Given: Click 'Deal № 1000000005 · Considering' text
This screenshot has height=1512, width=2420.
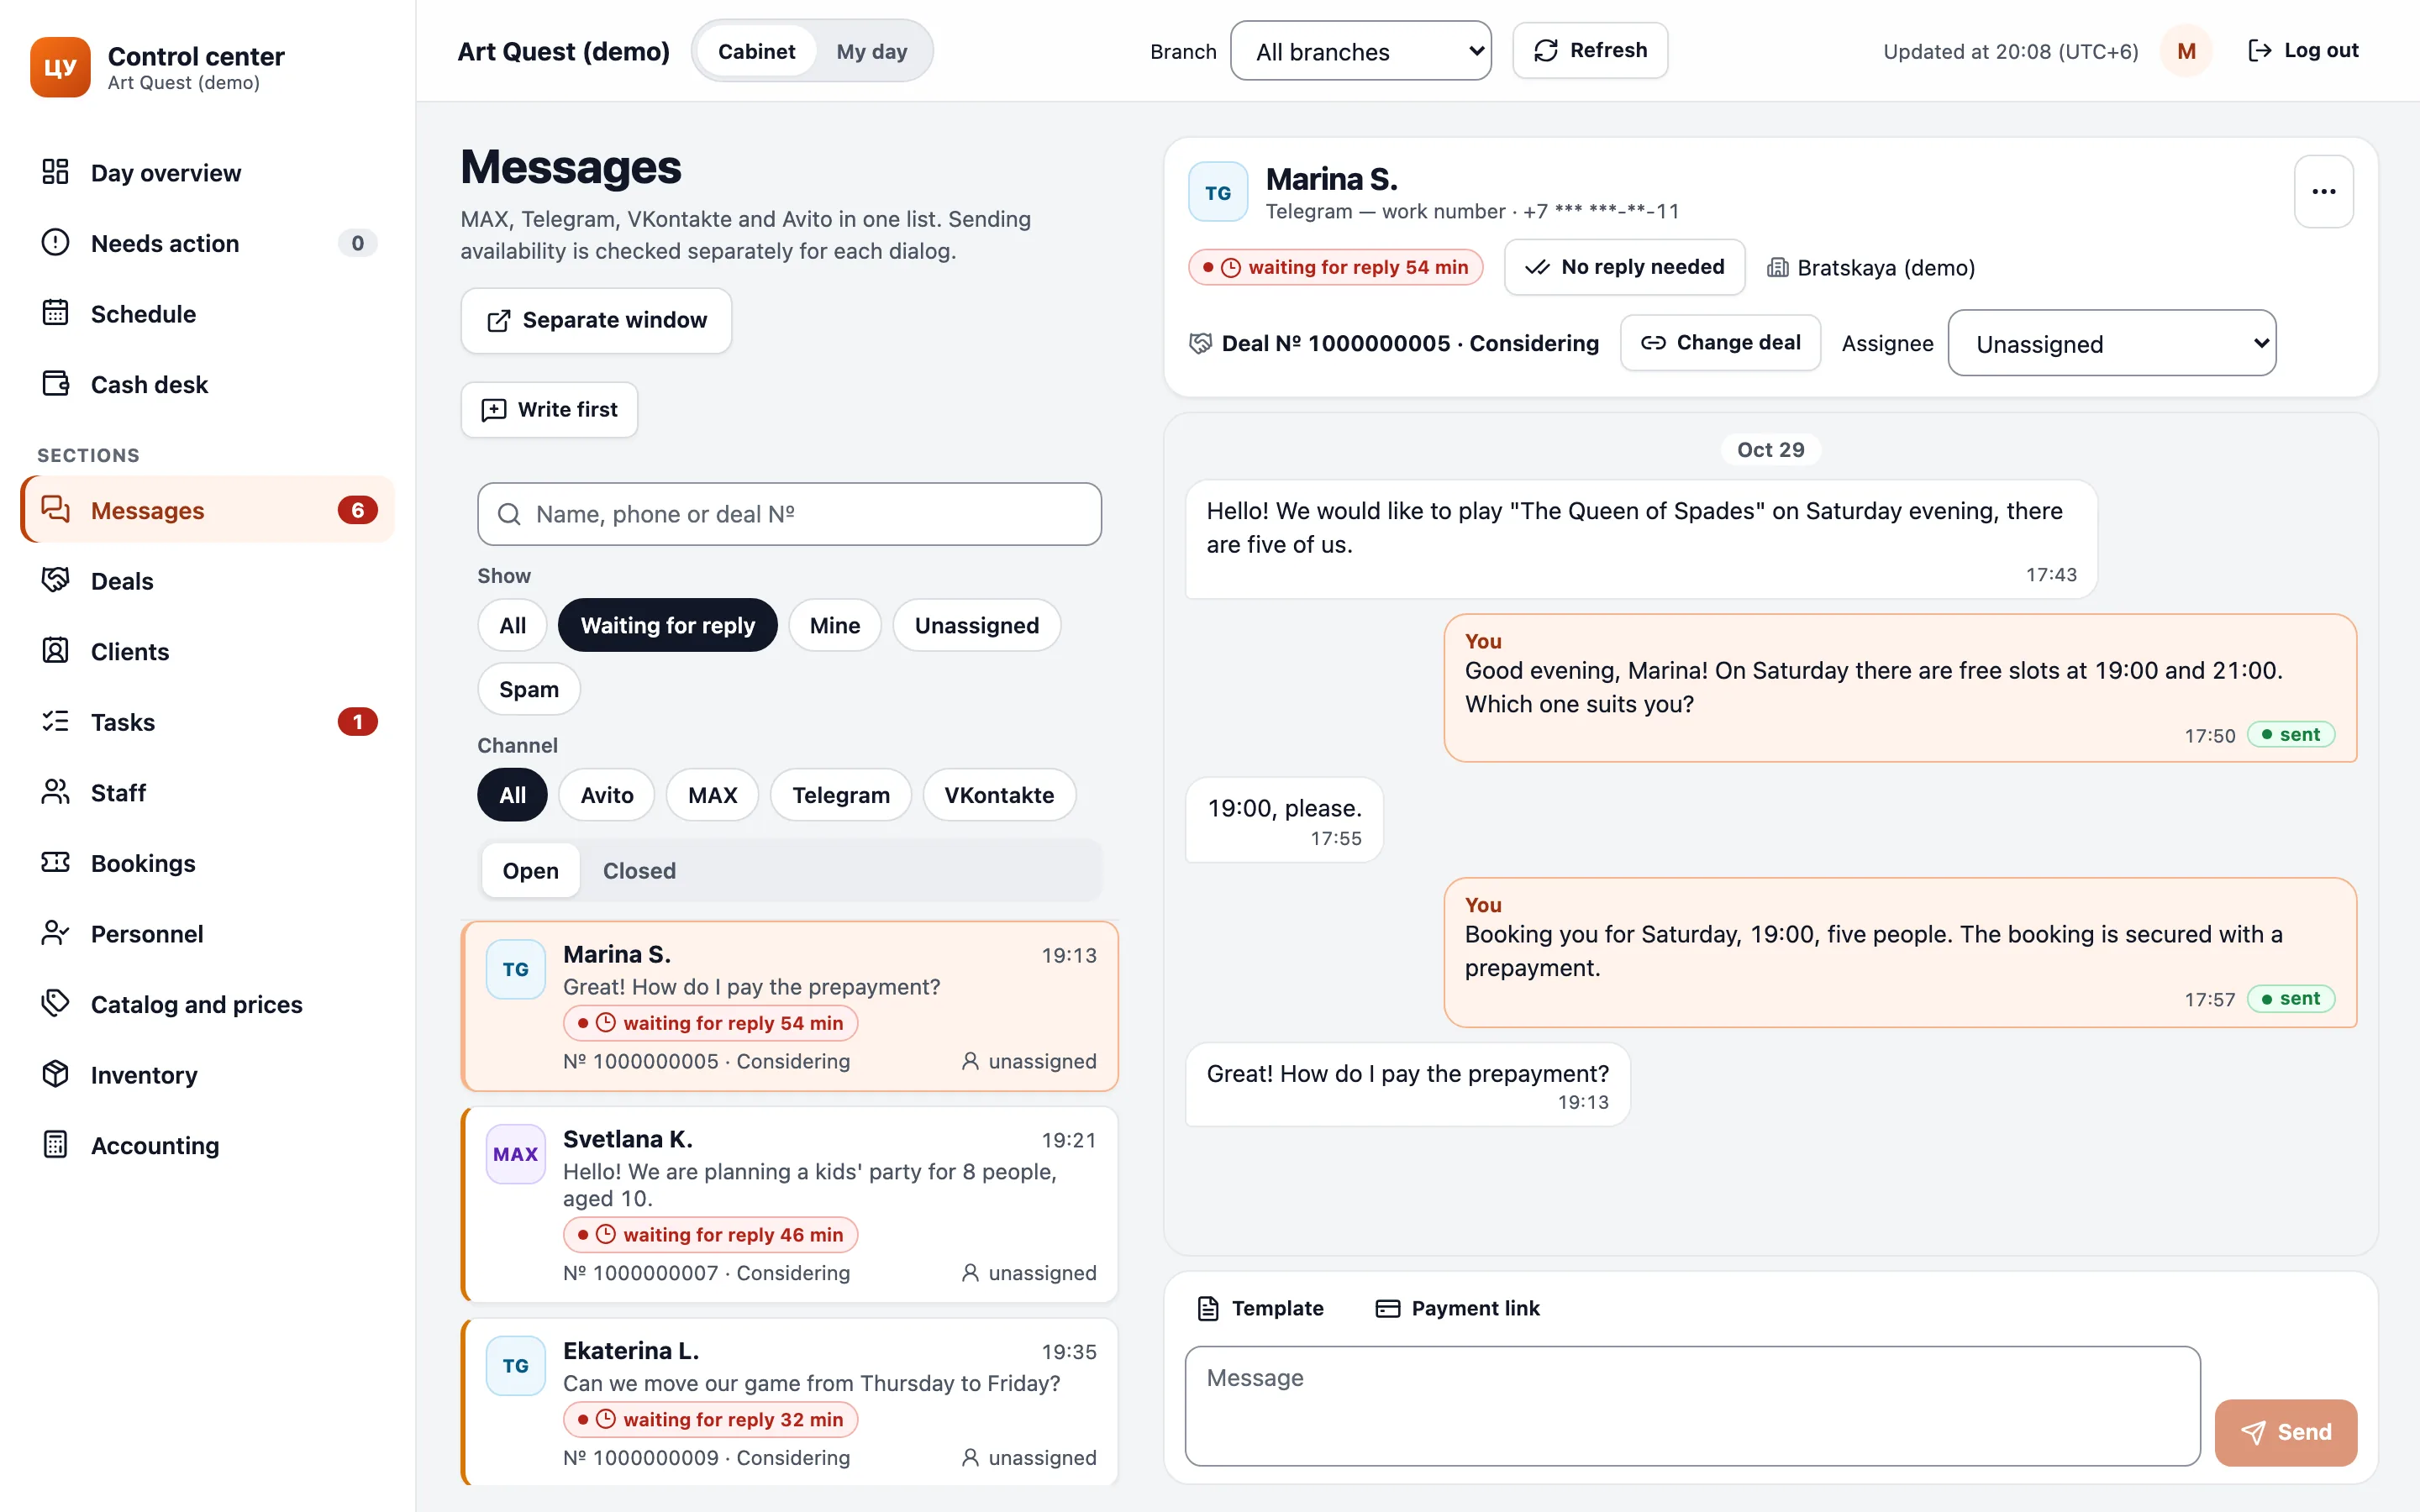Looking at the screenshot, I should click(1410, 344).
